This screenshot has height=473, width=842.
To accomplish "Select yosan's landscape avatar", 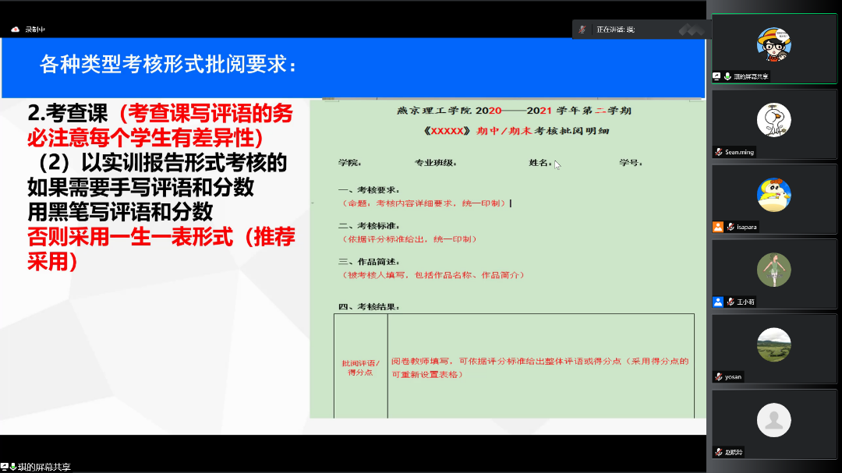I will click(773, 344).
